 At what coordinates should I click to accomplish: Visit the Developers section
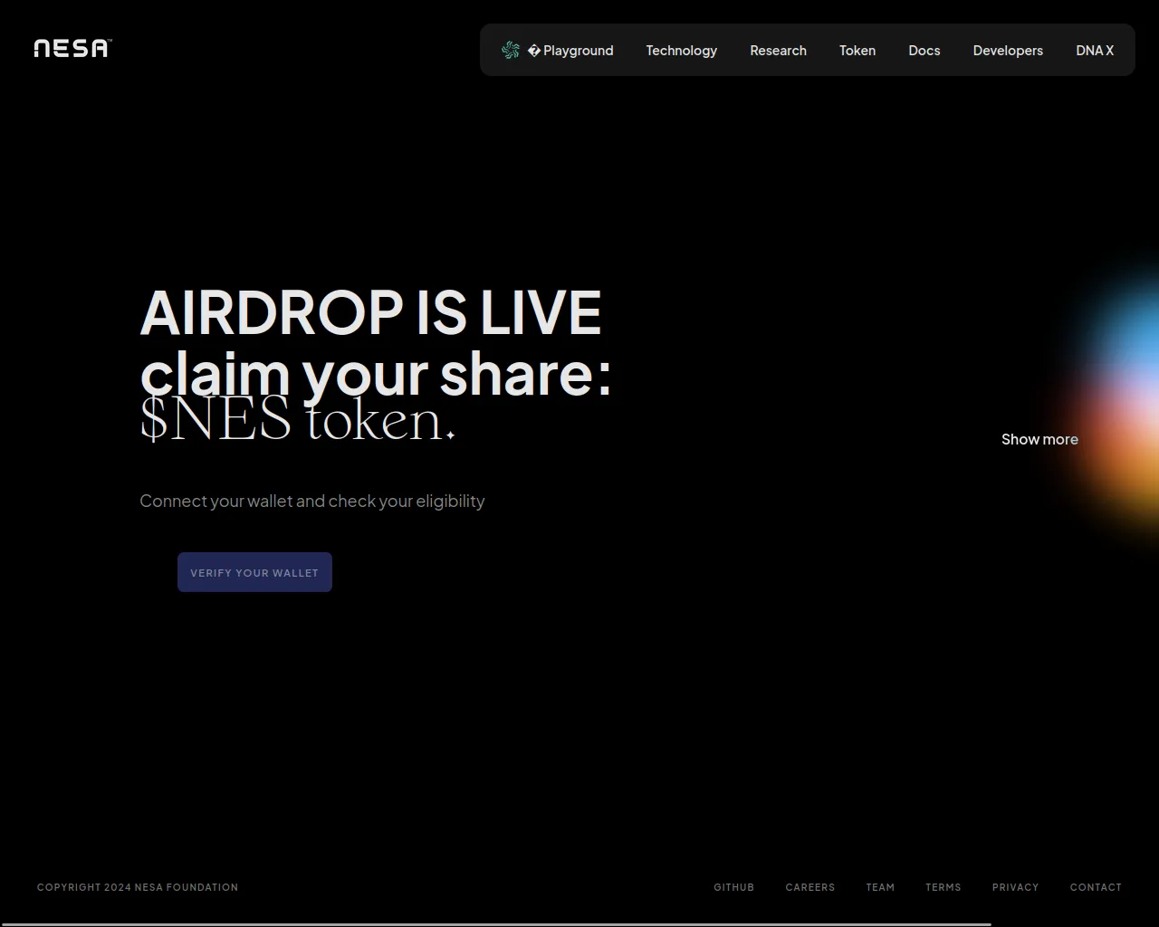pyautogui.click(x=1008, y=51)
